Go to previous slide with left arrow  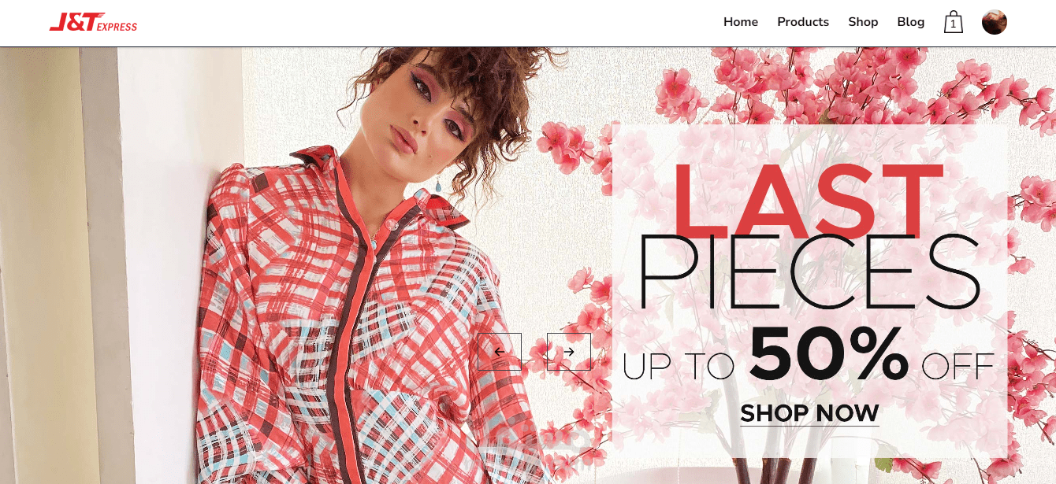(x=499, y=352)
